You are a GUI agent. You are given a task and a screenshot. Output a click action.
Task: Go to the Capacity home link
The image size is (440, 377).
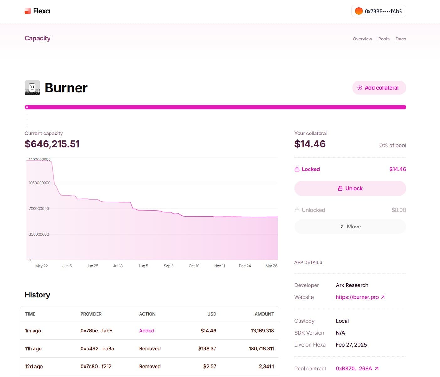(38, 38)
